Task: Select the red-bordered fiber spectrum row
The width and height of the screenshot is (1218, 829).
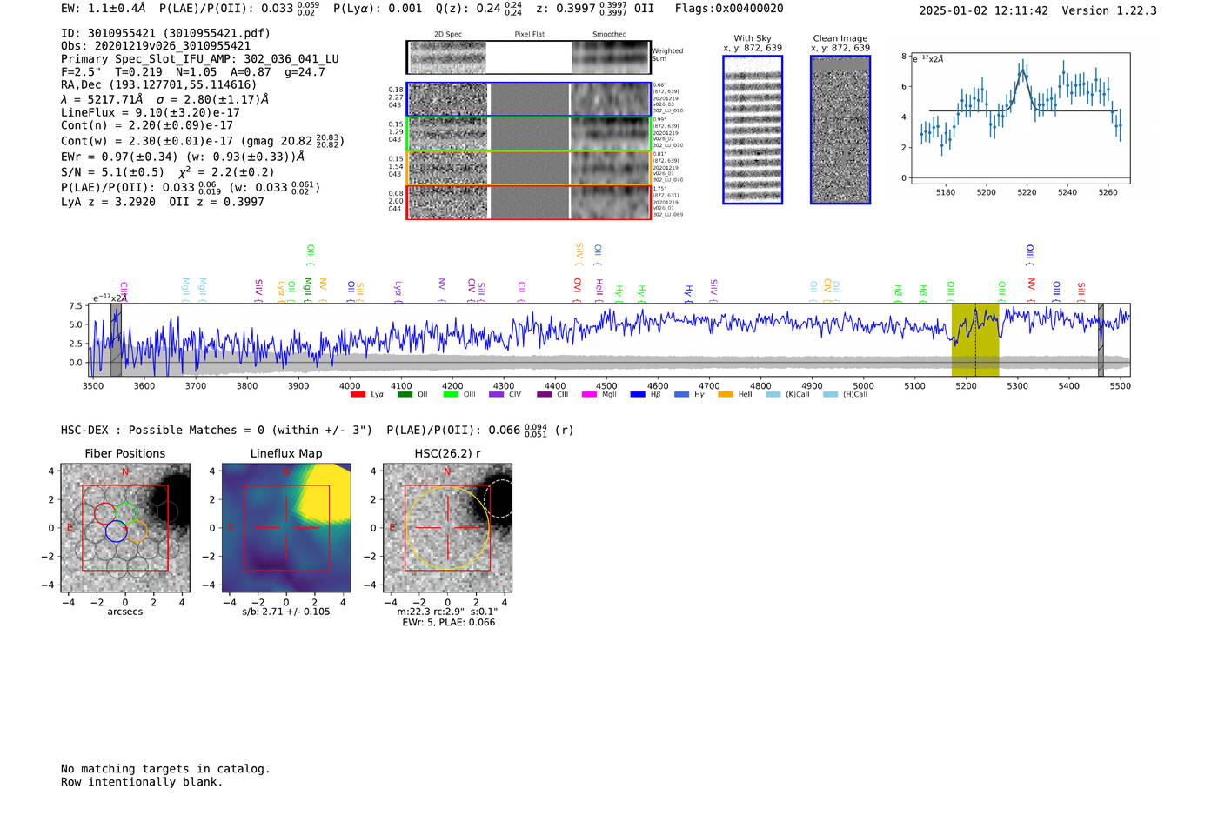Action: pyautogui.click(x=529, y=202)
